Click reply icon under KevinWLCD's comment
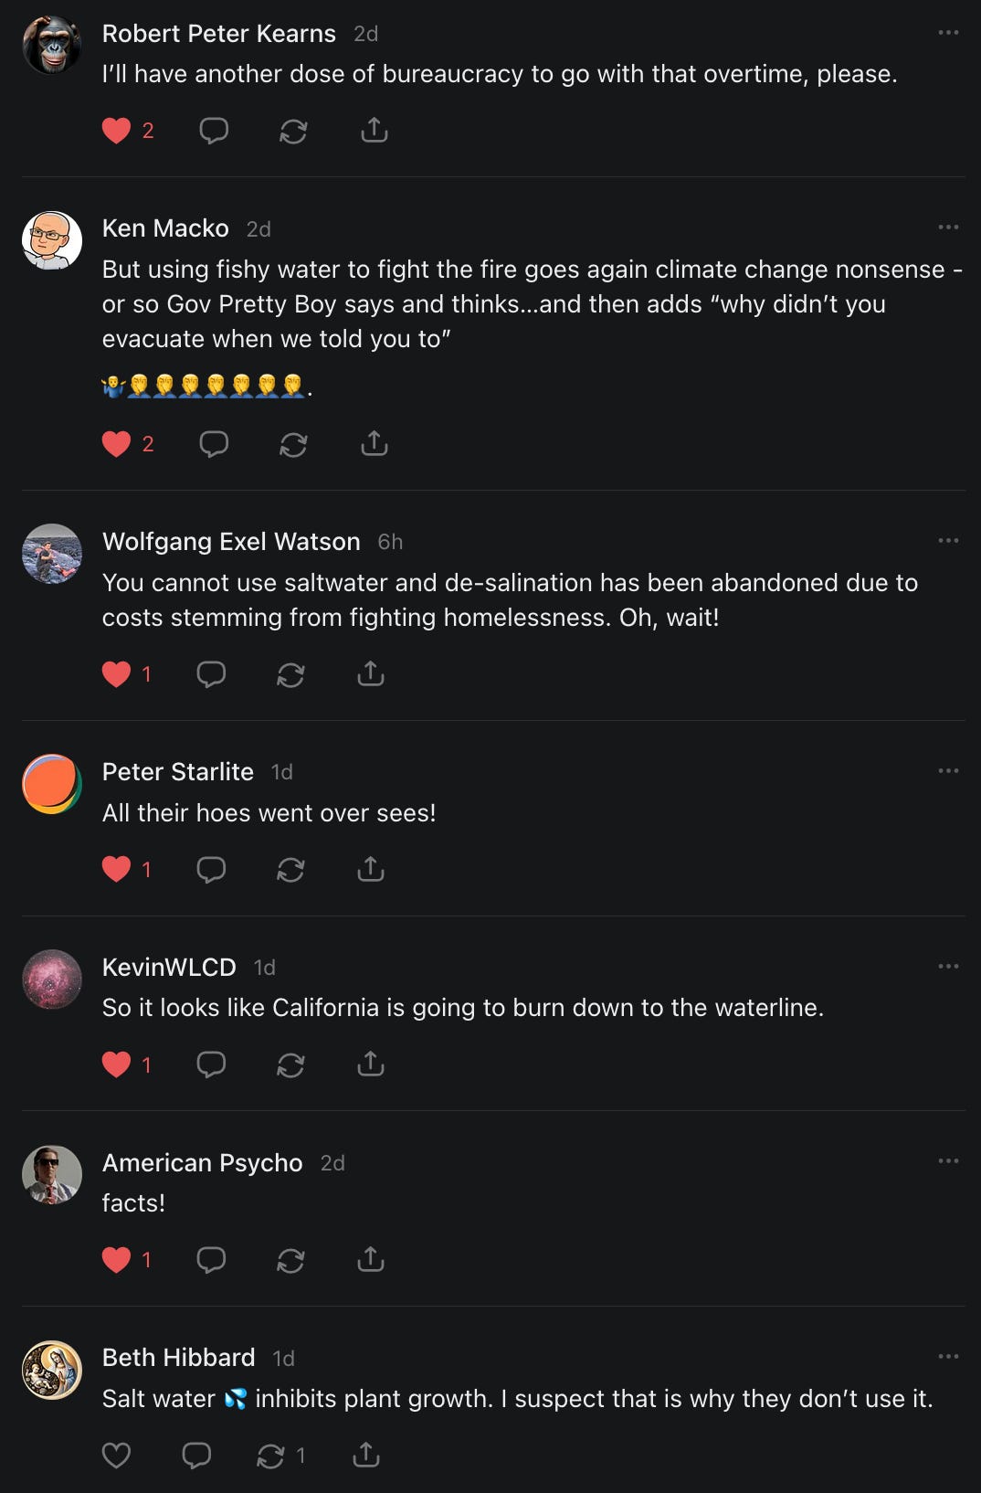Viewport: 981px width, 1493px height. pos(211,1064)
